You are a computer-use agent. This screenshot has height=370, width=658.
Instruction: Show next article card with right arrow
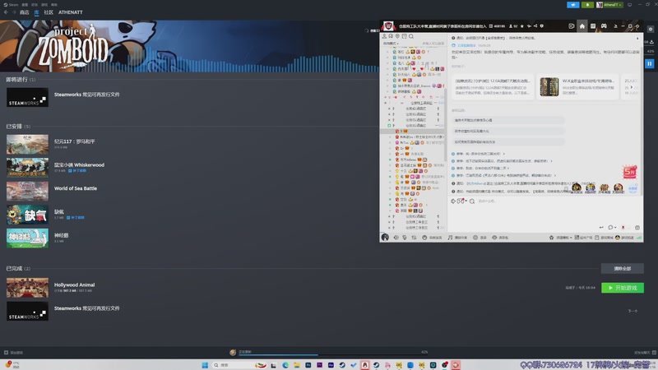[x=632, y=87]
